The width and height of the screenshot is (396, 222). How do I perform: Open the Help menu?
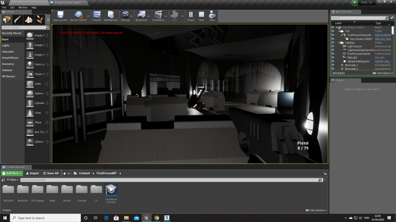point(34,8)
